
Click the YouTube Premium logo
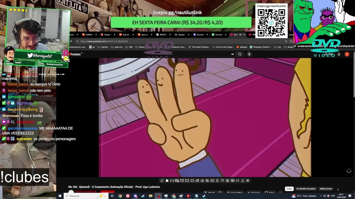tap(75, 54)
